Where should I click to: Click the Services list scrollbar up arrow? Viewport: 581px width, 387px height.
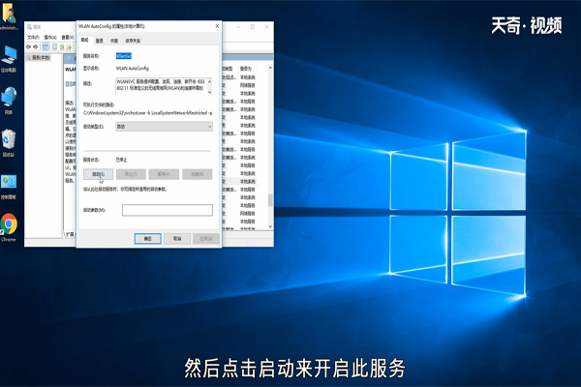pyautogui.click(x=270, y=68)
